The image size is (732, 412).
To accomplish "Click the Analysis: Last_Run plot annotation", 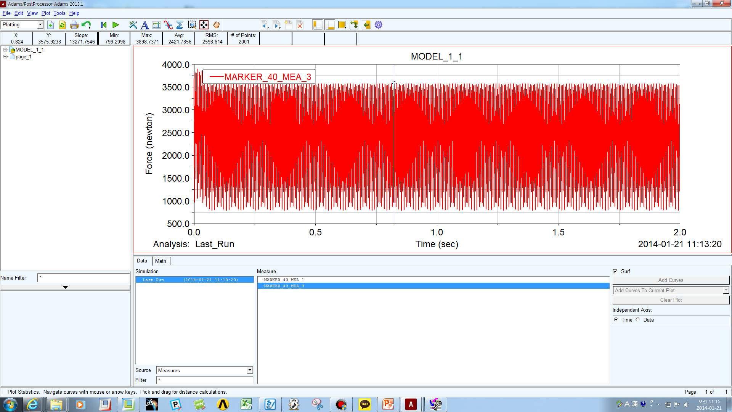I will (x=194, y=244).
